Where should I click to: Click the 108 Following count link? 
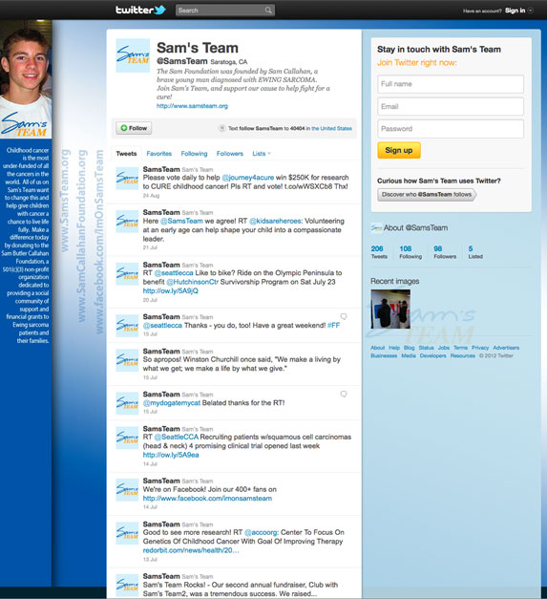click(x=410, y=252)
